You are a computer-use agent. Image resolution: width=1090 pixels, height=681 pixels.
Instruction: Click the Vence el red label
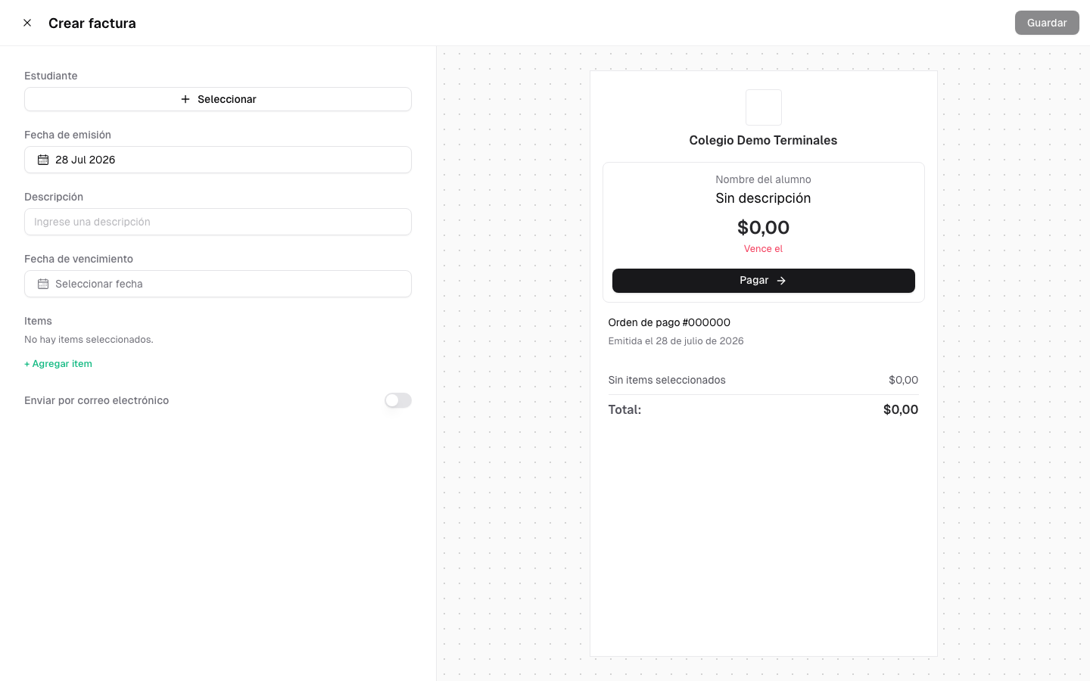click(763, 249)
